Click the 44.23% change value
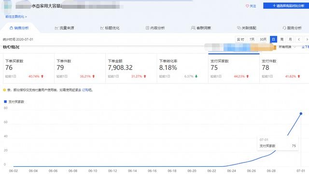Screen dimensions: 309x175 (239, 76)
